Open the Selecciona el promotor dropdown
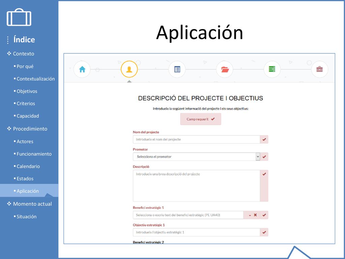Screen dimensions: 345x259 196,157
